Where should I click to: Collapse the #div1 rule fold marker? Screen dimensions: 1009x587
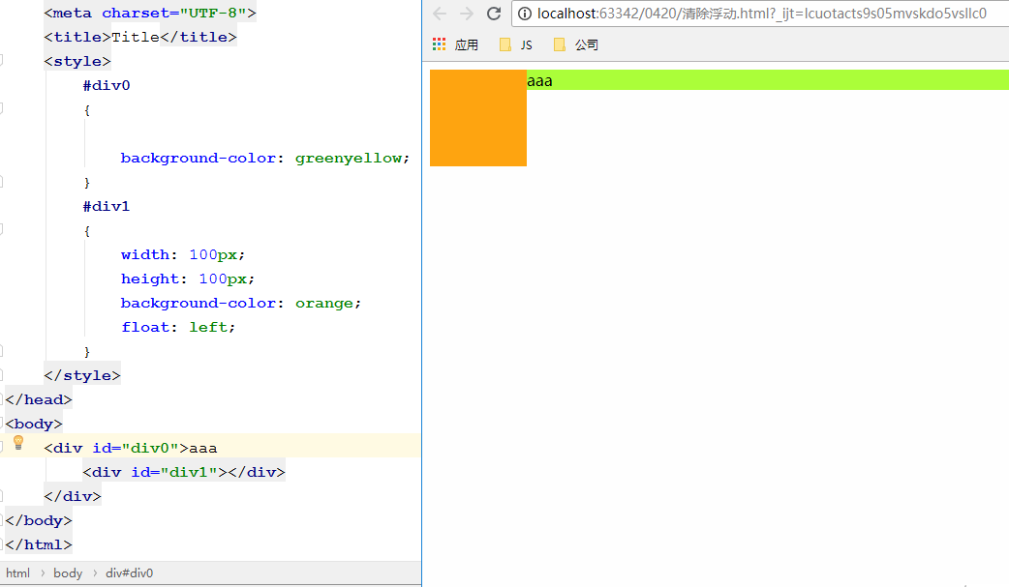1,229
